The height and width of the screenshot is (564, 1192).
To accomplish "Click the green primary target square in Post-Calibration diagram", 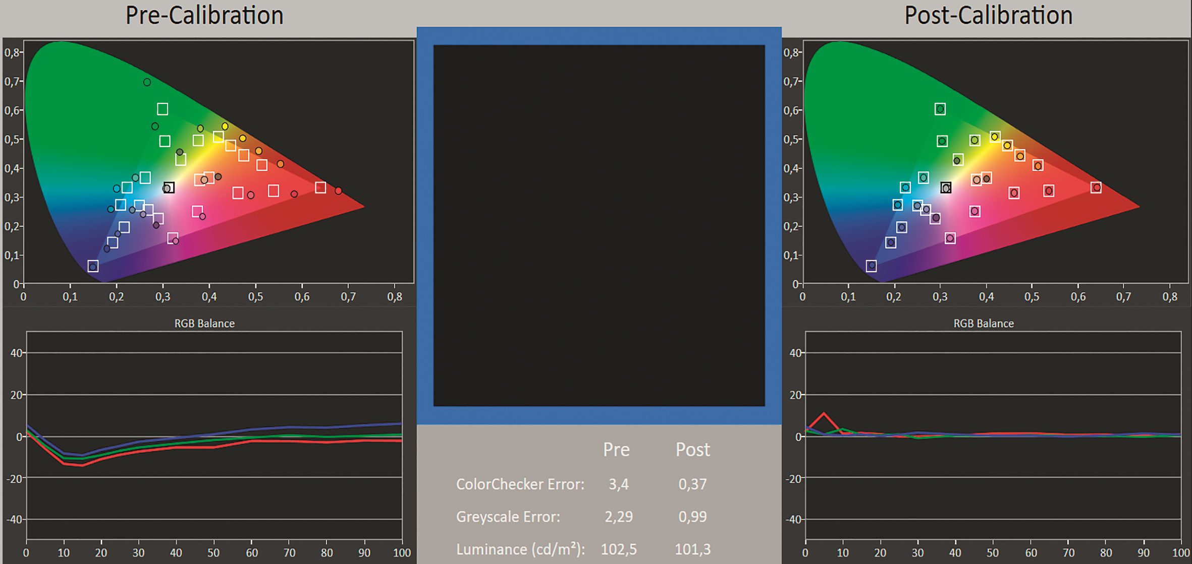I will (940, 109).
